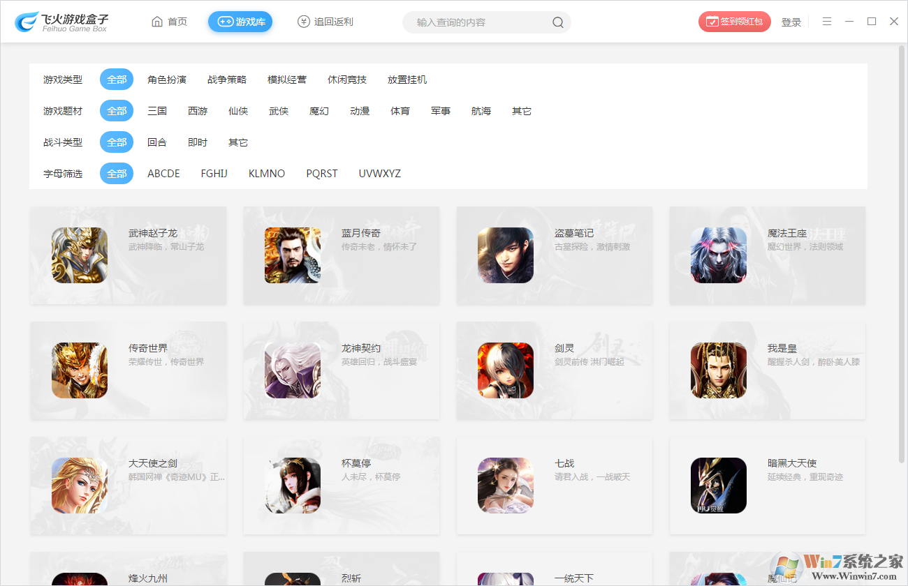Filter battle type by 其它
The image size is (908, 586).
coord(238,142)
